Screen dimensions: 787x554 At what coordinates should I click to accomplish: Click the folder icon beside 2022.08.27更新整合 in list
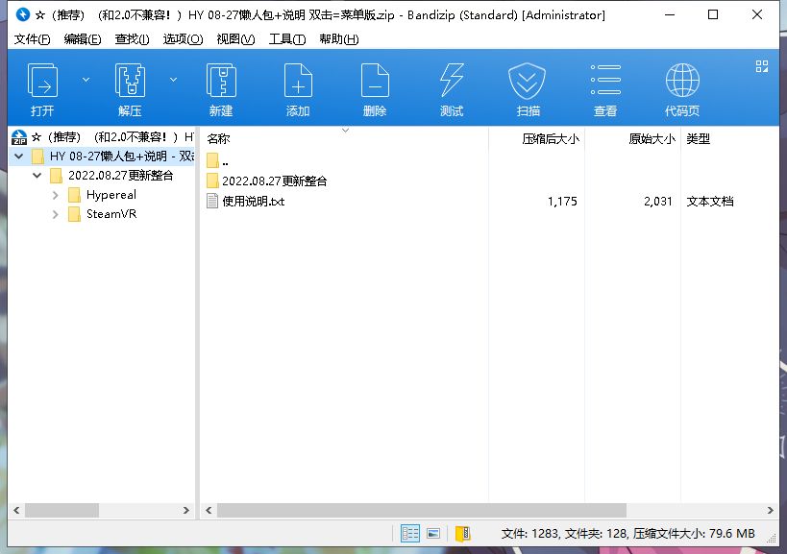point(212,181)
